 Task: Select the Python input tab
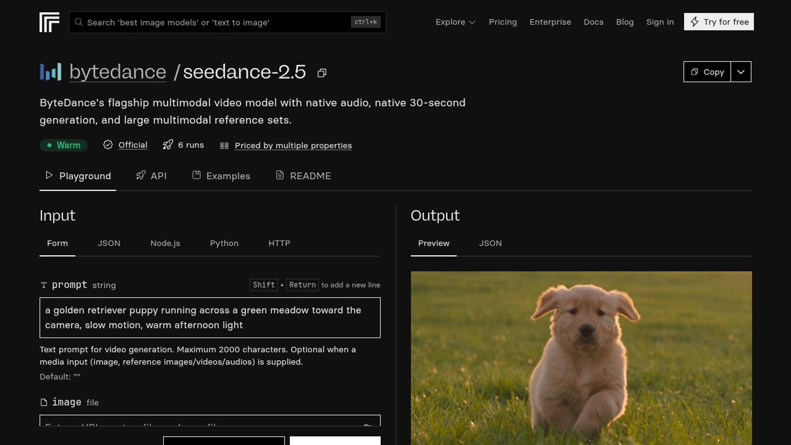[224, 243]
